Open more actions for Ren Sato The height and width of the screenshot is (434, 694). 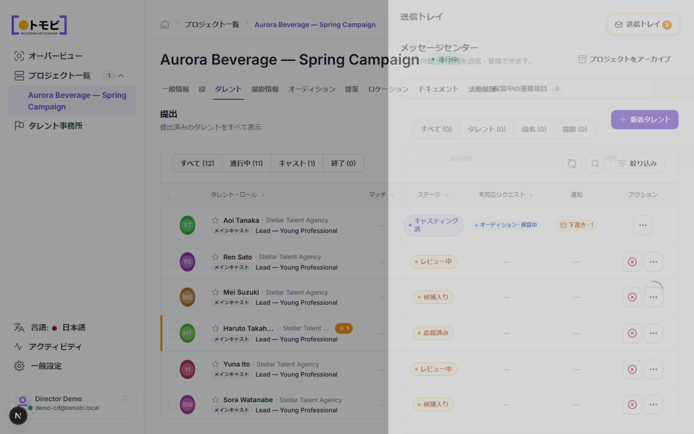point(654,262)
